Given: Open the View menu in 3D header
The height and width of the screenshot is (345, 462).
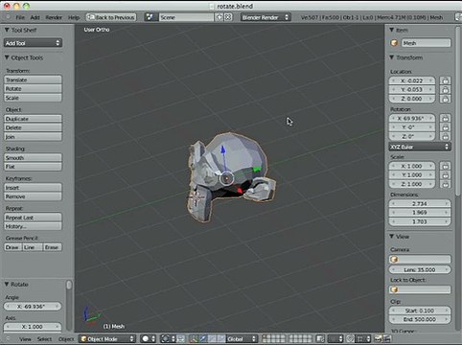Looking at the screenshot, I should coord(25,339).
